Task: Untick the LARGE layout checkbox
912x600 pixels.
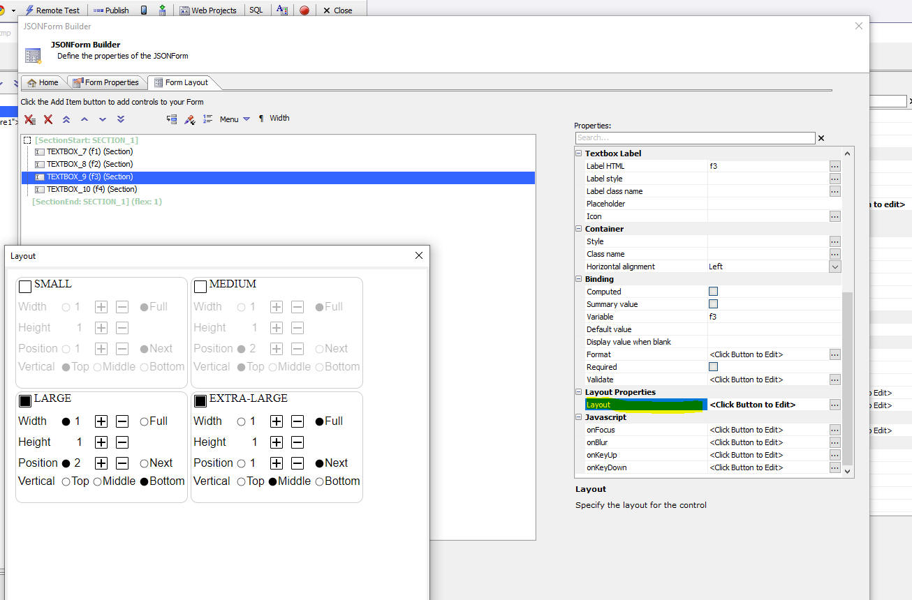Action: [x=25, y=400]
